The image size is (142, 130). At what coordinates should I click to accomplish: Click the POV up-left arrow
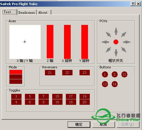(108, 34)
